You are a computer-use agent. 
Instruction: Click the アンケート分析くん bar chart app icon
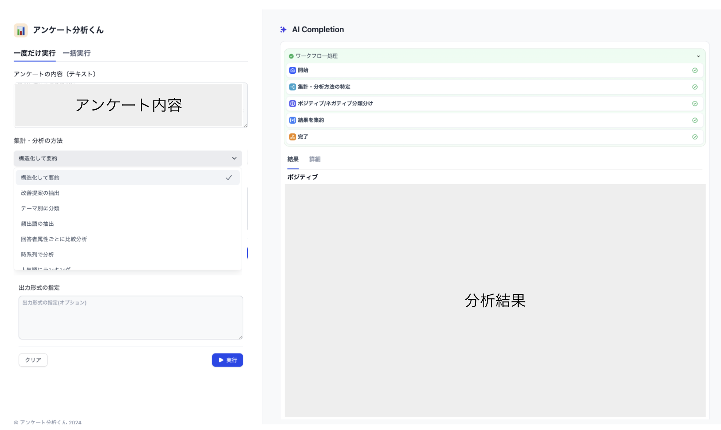(21, 30)
